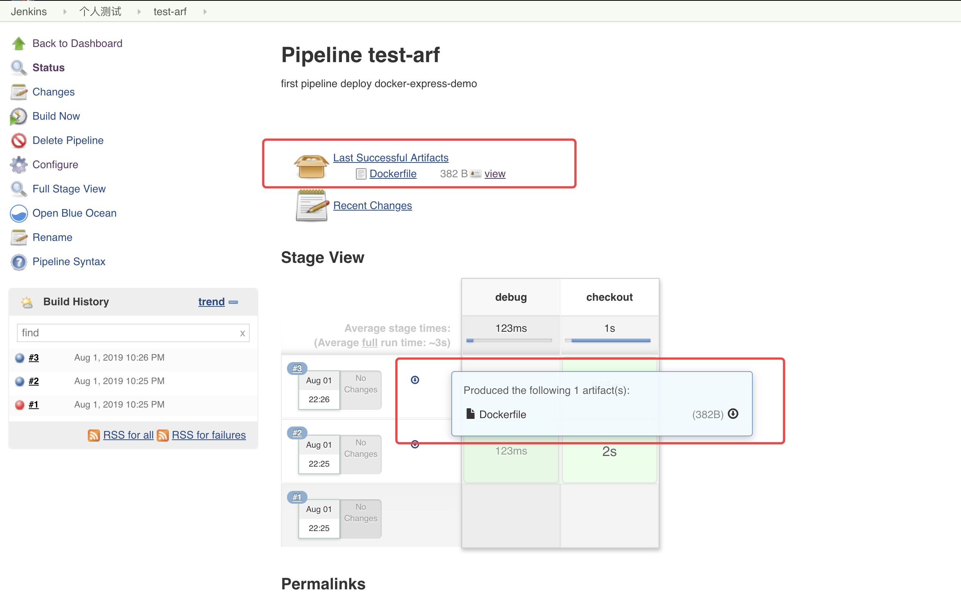The image size is (961, 606).
Task: Click the artifacts download icon for build #3
Action: point(415,380)
